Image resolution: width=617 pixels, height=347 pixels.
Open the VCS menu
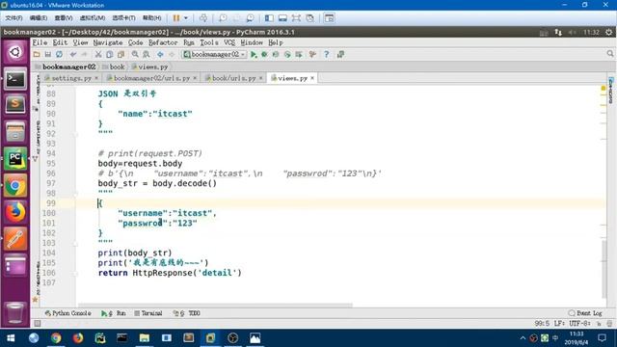tap(229, 42)
